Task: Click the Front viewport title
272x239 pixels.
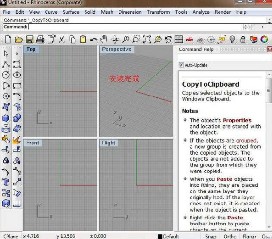Action: coord(33,143)
